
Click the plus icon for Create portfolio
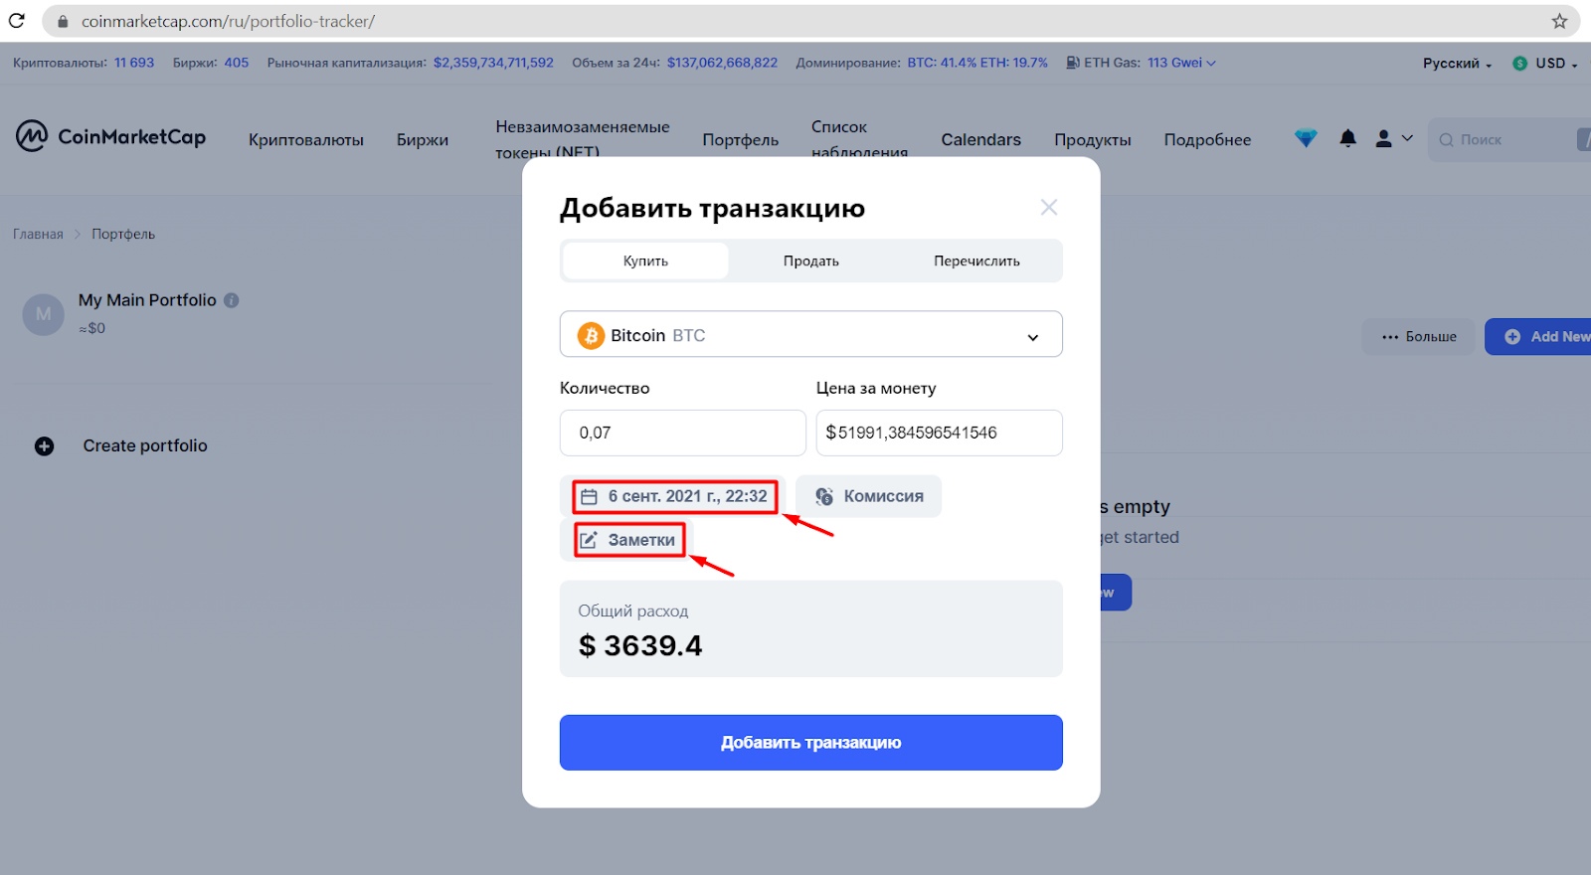point(45,446)
